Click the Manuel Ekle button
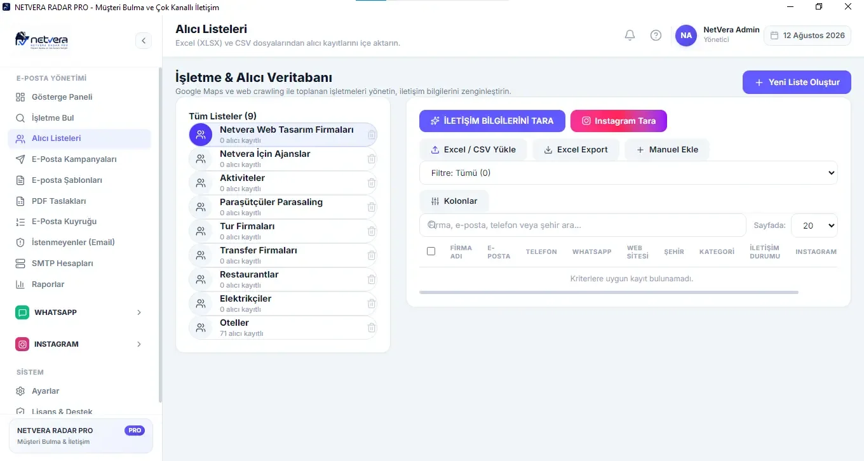 667,150
